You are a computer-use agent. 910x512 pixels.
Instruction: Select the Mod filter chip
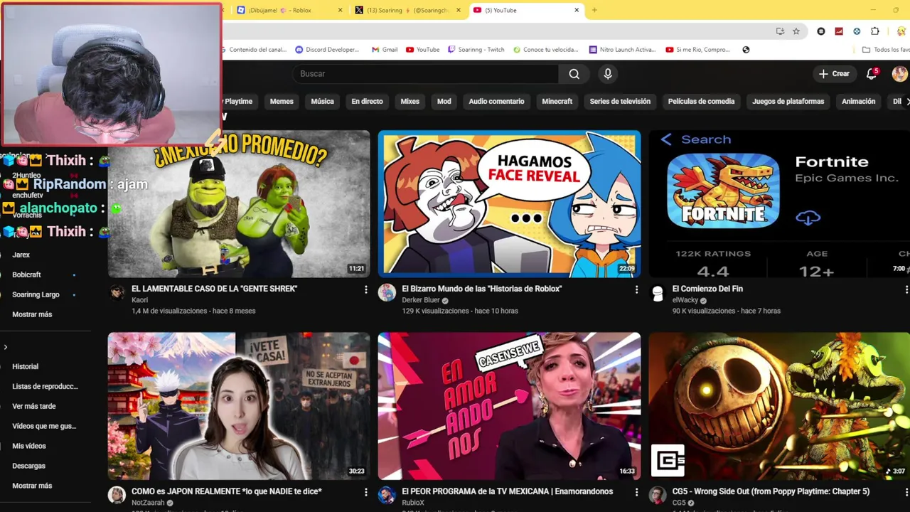444,102
